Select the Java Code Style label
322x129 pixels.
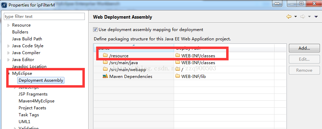click(28, 46)
